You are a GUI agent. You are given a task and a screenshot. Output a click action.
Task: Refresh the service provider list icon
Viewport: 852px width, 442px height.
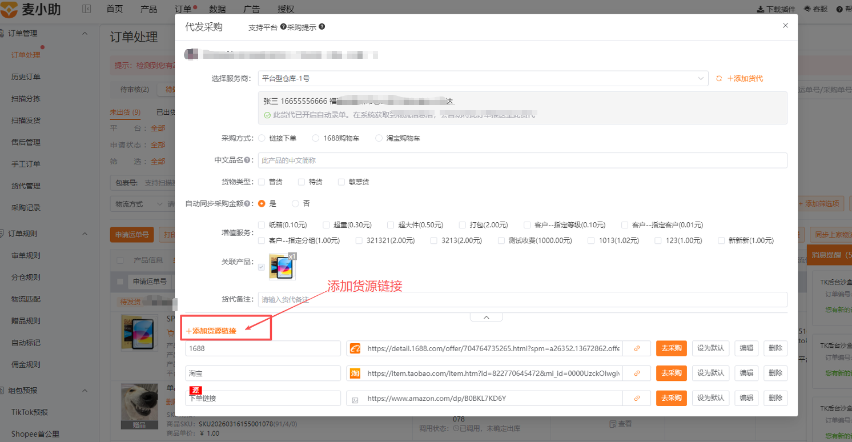click(719, 78)
